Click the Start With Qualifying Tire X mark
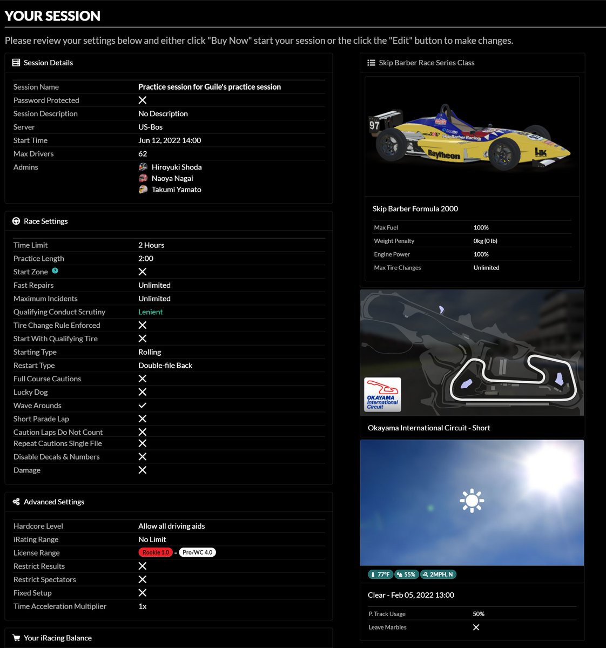Screen dimensions: 606x648 [x=143, y=339]
